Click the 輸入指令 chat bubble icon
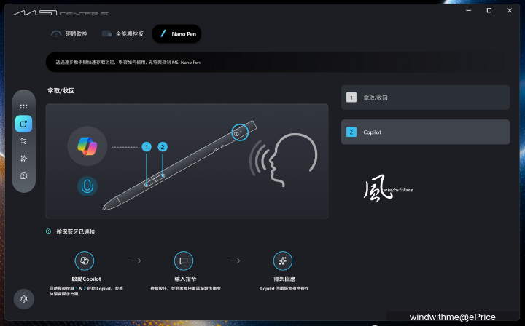 click(x=184, y=261)
